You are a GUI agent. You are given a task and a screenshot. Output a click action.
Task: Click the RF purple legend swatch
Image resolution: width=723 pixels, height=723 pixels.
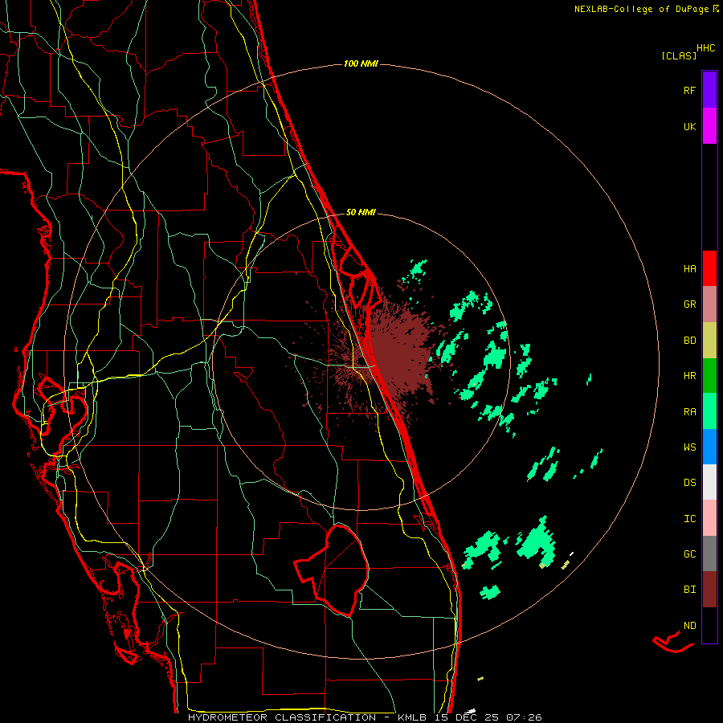click(709, 90)
